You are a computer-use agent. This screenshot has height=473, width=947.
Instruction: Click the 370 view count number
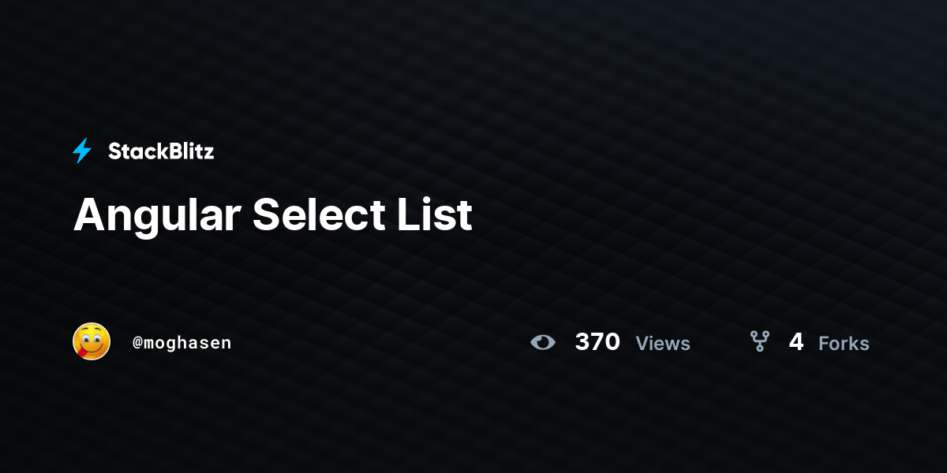pyautogui.click(x=597, y=341)
